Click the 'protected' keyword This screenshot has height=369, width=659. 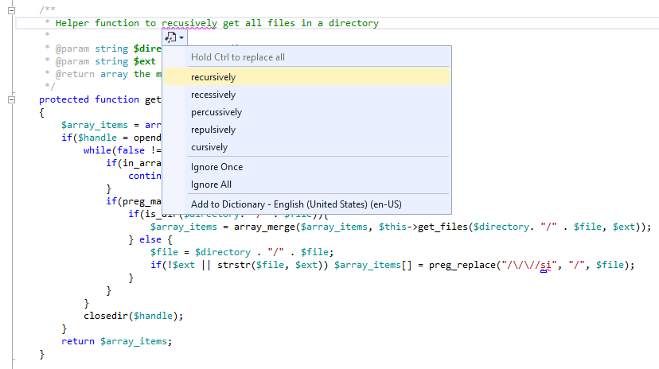pyautogui.click(x=64, y=100)
